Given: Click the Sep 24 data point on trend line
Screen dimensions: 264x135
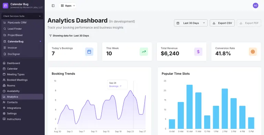Looking at the screenshot, I should click(133, 95).
